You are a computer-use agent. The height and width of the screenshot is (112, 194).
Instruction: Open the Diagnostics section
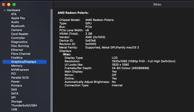click(x=19, y=42)
